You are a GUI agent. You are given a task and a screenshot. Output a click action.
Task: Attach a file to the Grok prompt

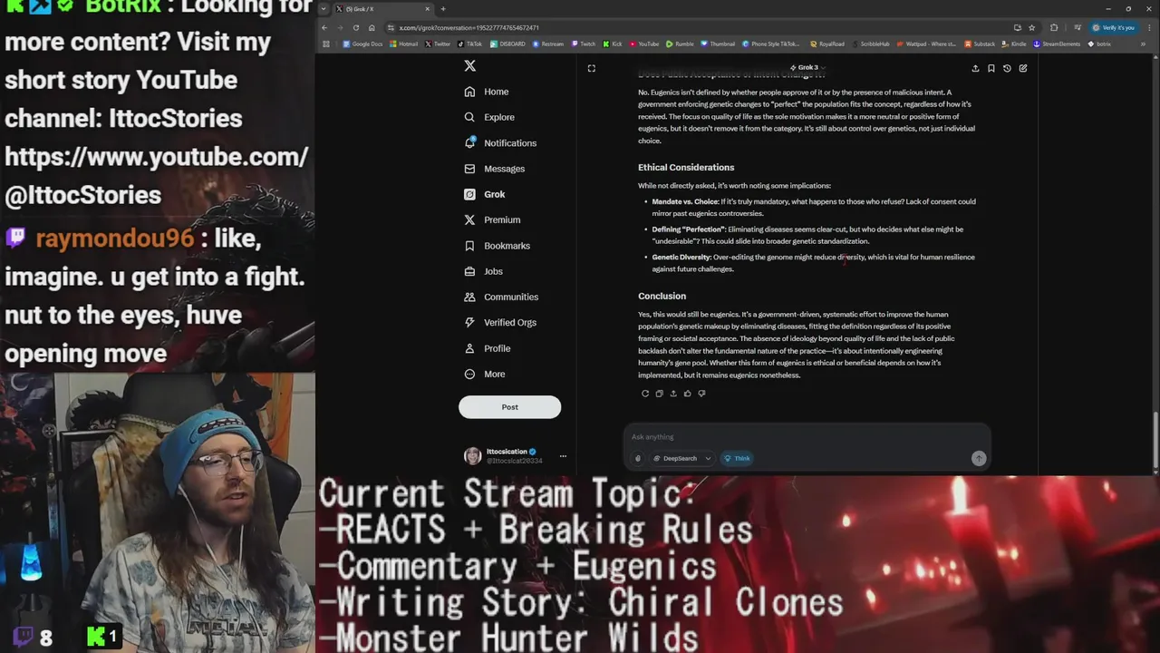click(638, 459)
